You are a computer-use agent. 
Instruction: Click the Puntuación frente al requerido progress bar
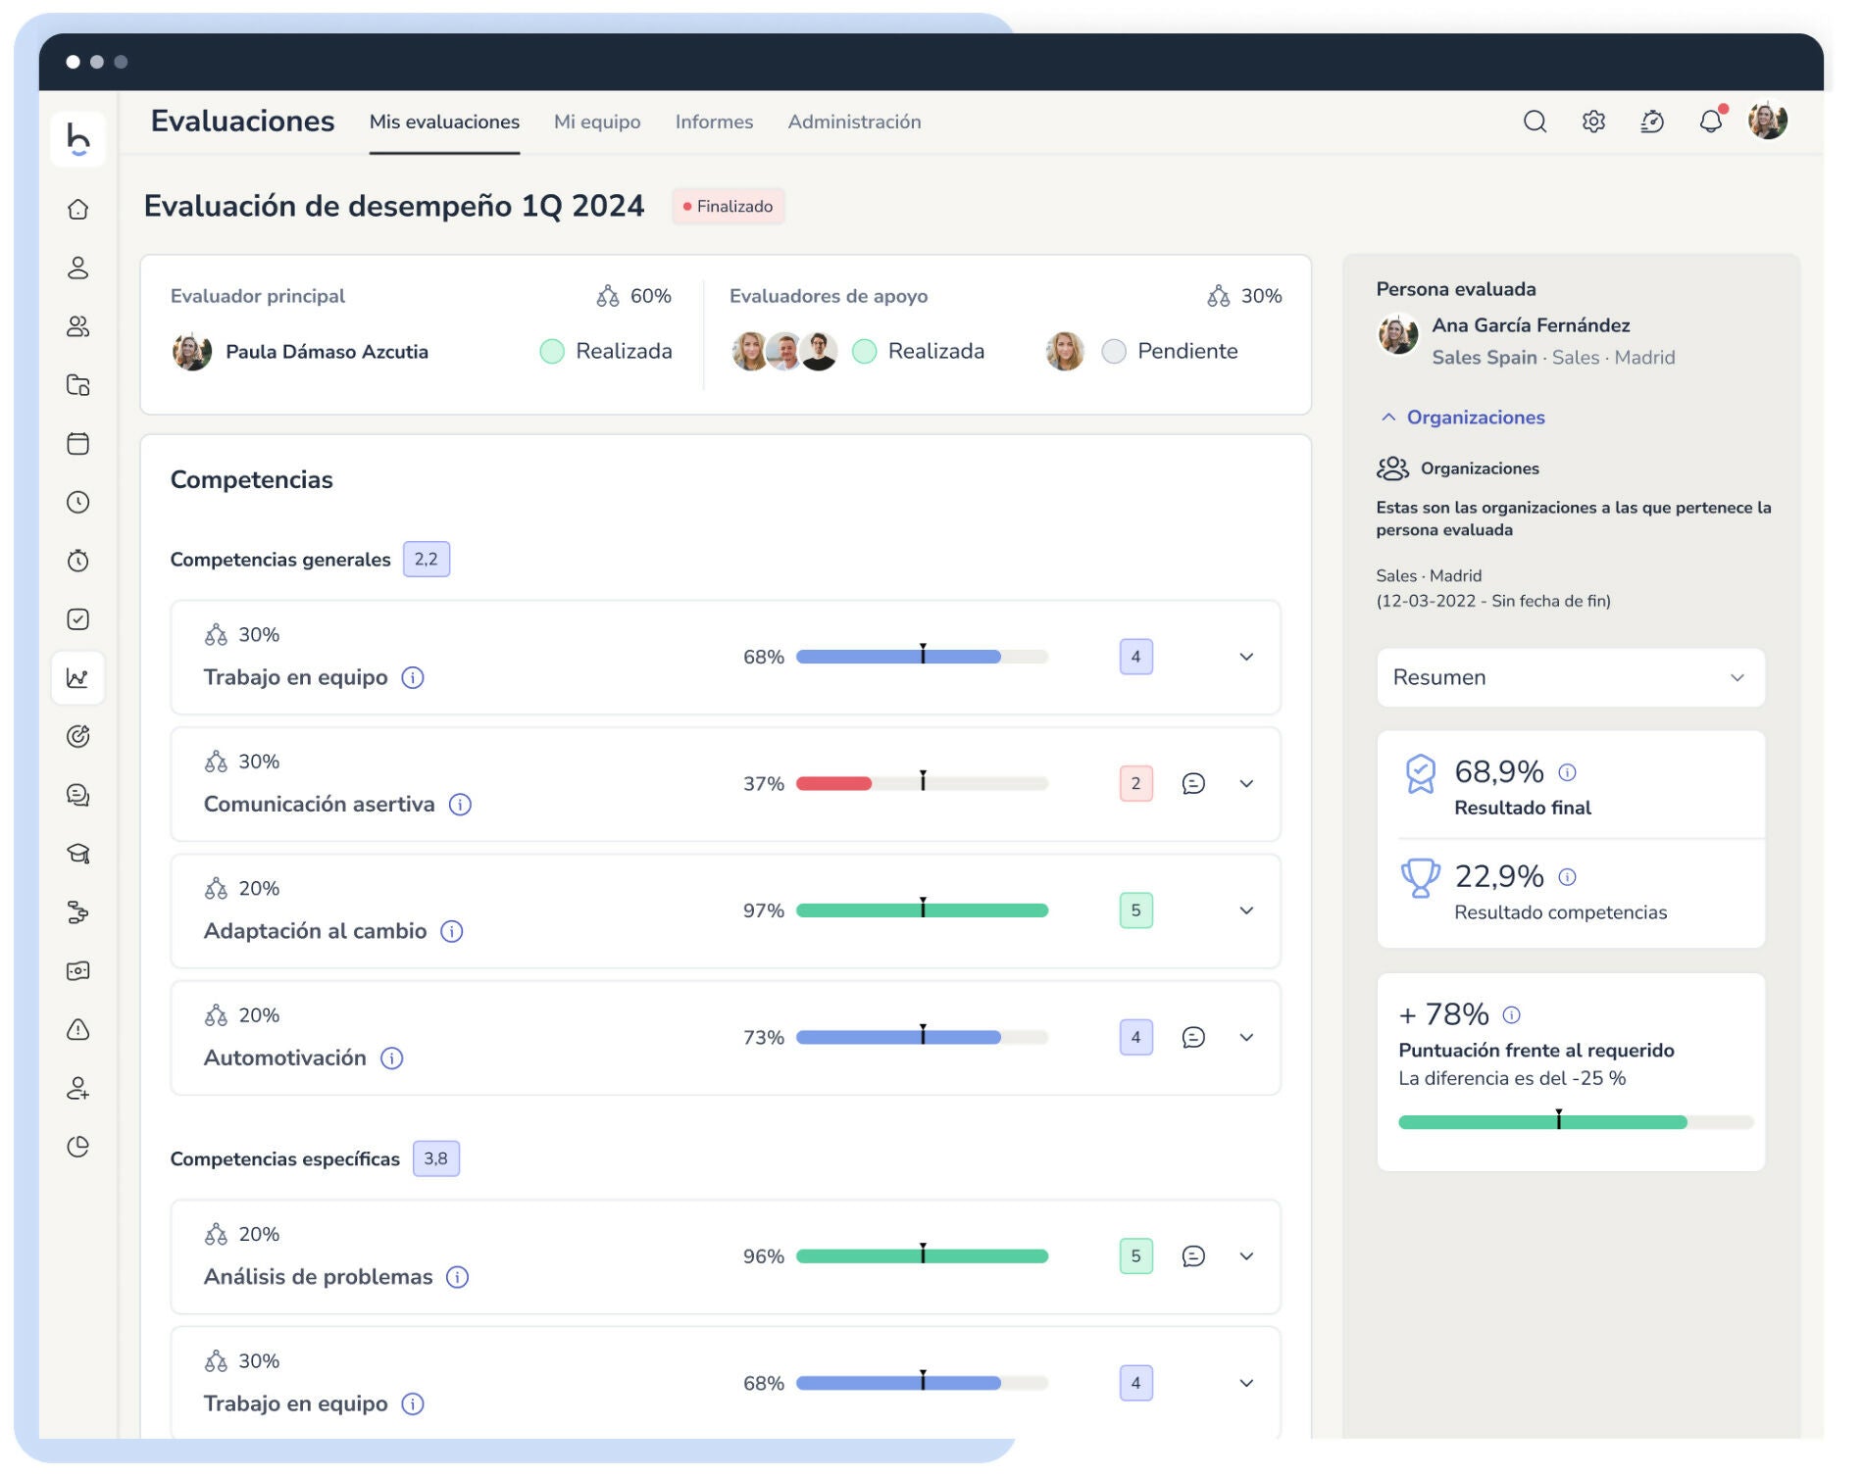(x=1575, y=1122)
